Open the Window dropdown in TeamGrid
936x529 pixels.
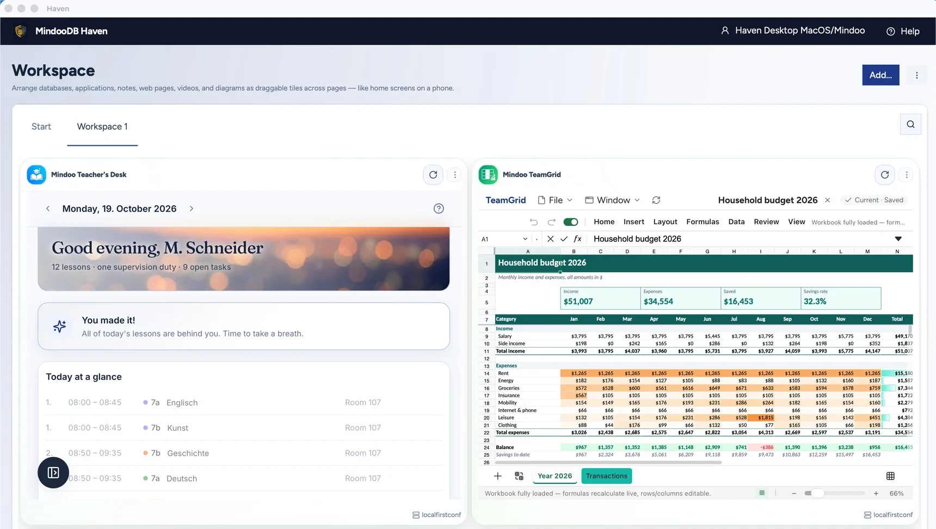(x=612, y=200)
